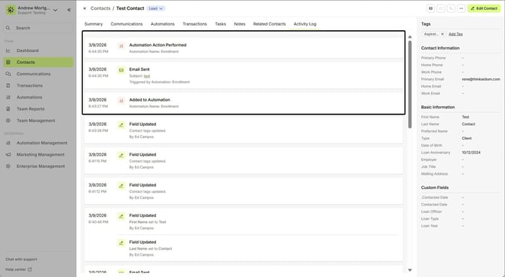This screenshot has width=505, height=277.
Task: Click the envelope icon of Email Sent entry
Action: (121, 70)
